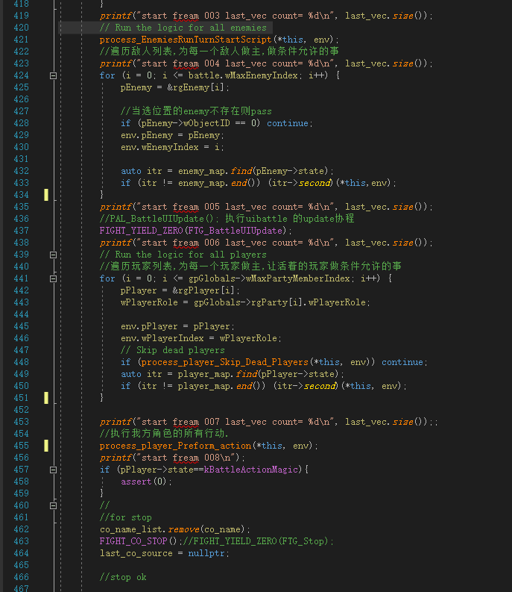Click "co_name_list.remove(co_name);" line
Viewport: 512px width, 592px height.
click(x=175, y=530)
